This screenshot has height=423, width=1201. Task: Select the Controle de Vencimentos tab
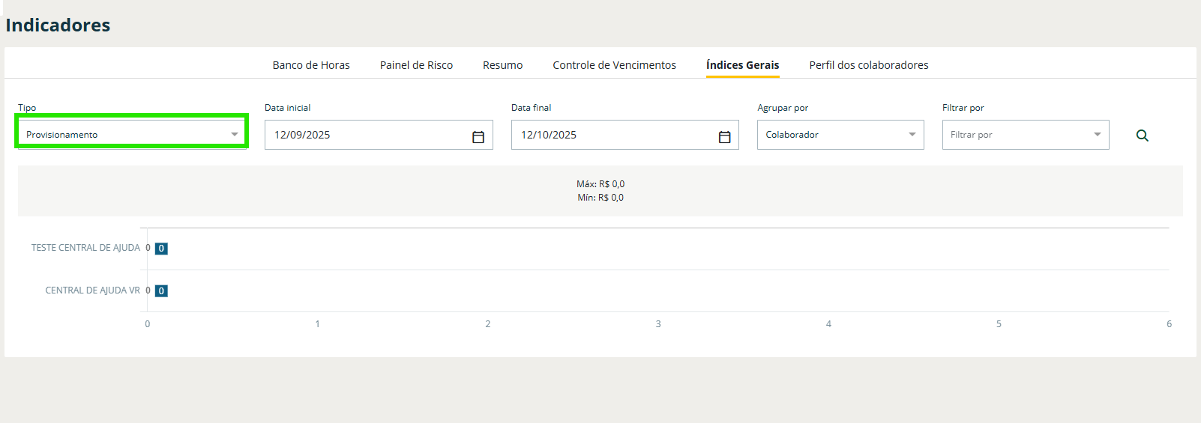point(614,65)
